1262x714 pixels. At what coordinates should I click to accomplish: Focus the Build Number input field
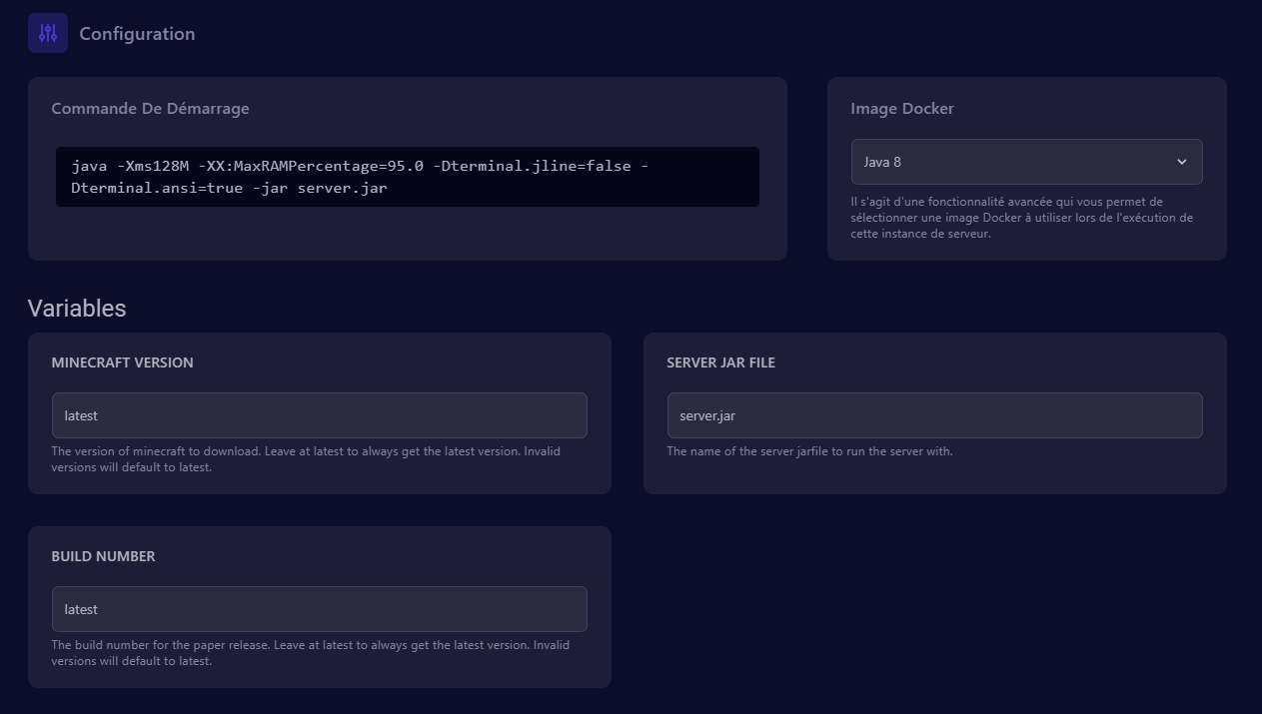(319, 609)
